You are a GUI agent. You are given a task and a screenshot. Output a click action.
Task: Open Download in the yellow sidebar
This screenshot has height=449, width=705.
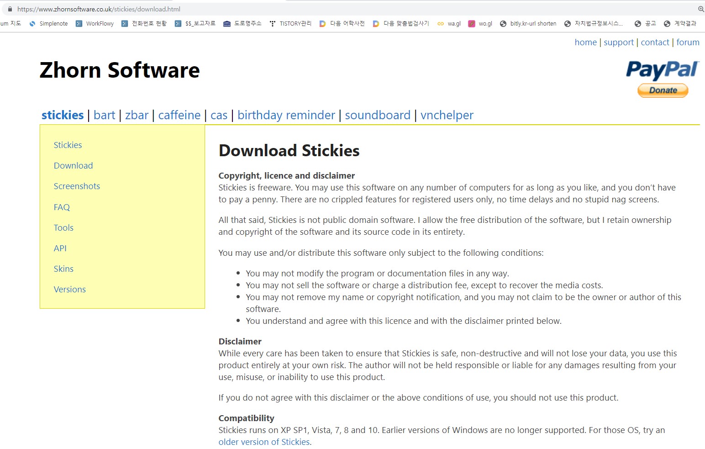point(73,166)
